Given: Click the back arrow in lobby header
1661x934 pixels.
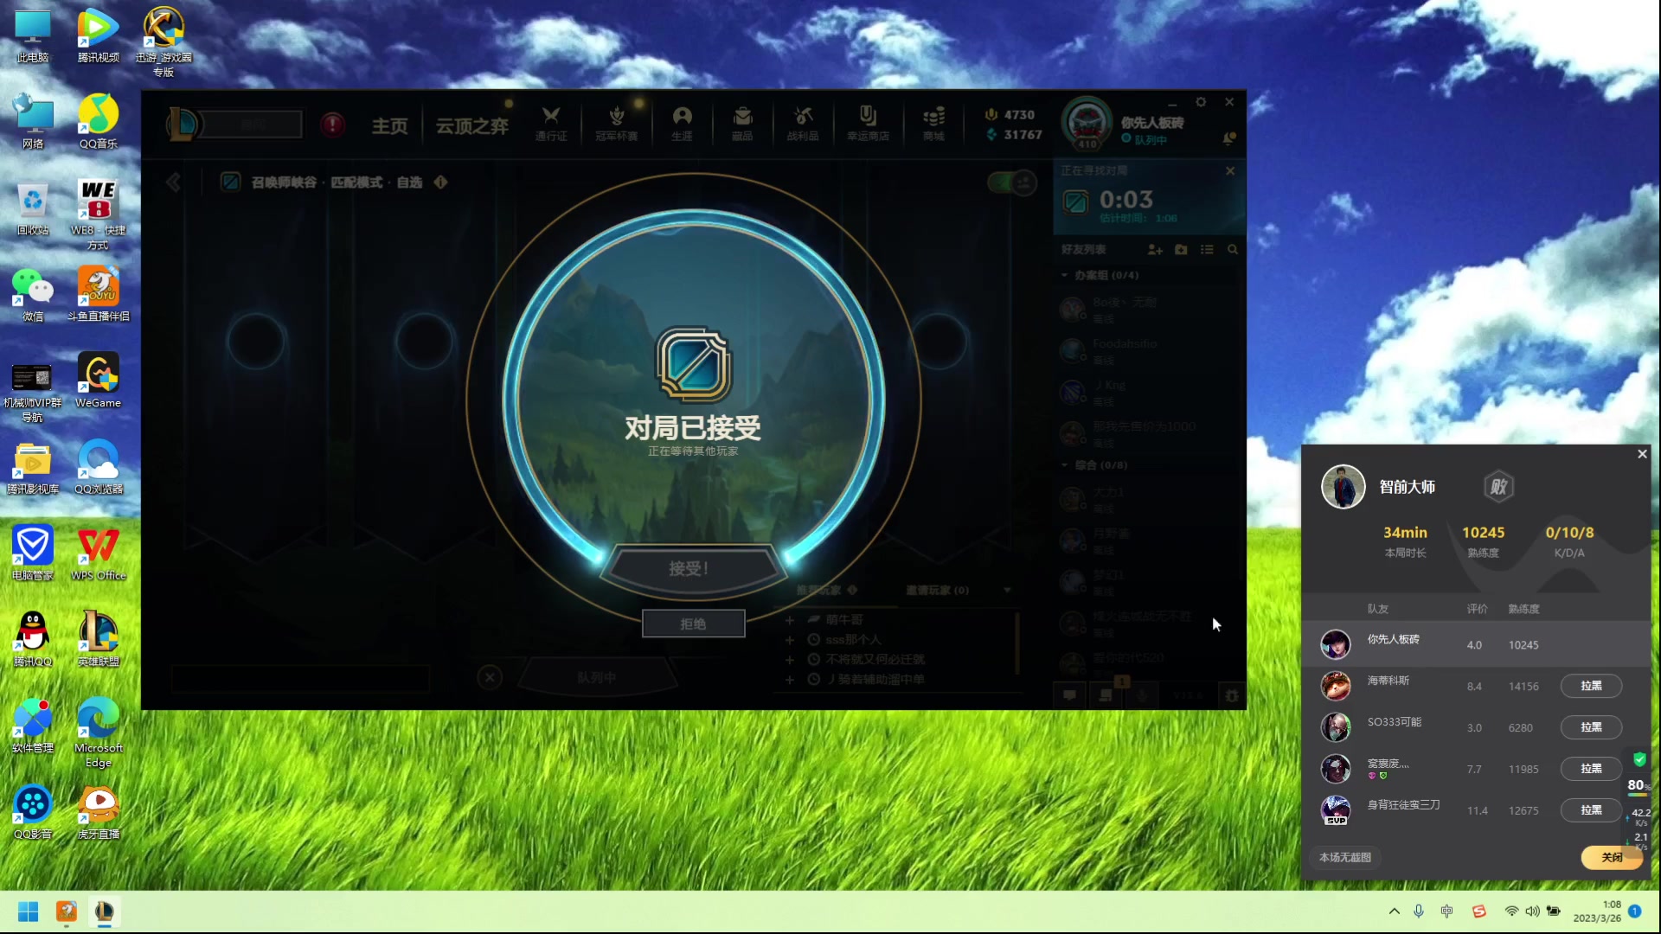Looking at the screenshot, I should 173,182.
